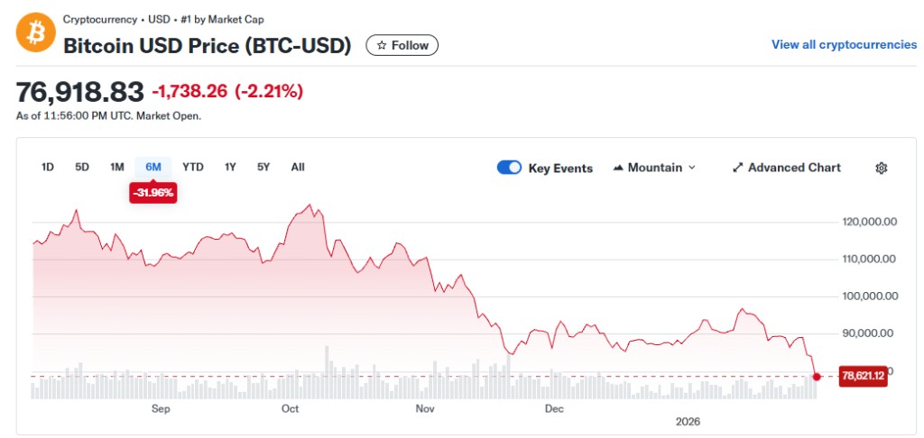The height and width of the screenshot is (438, 924).
Task: Show the All time range
Action: tap(298, 167)
